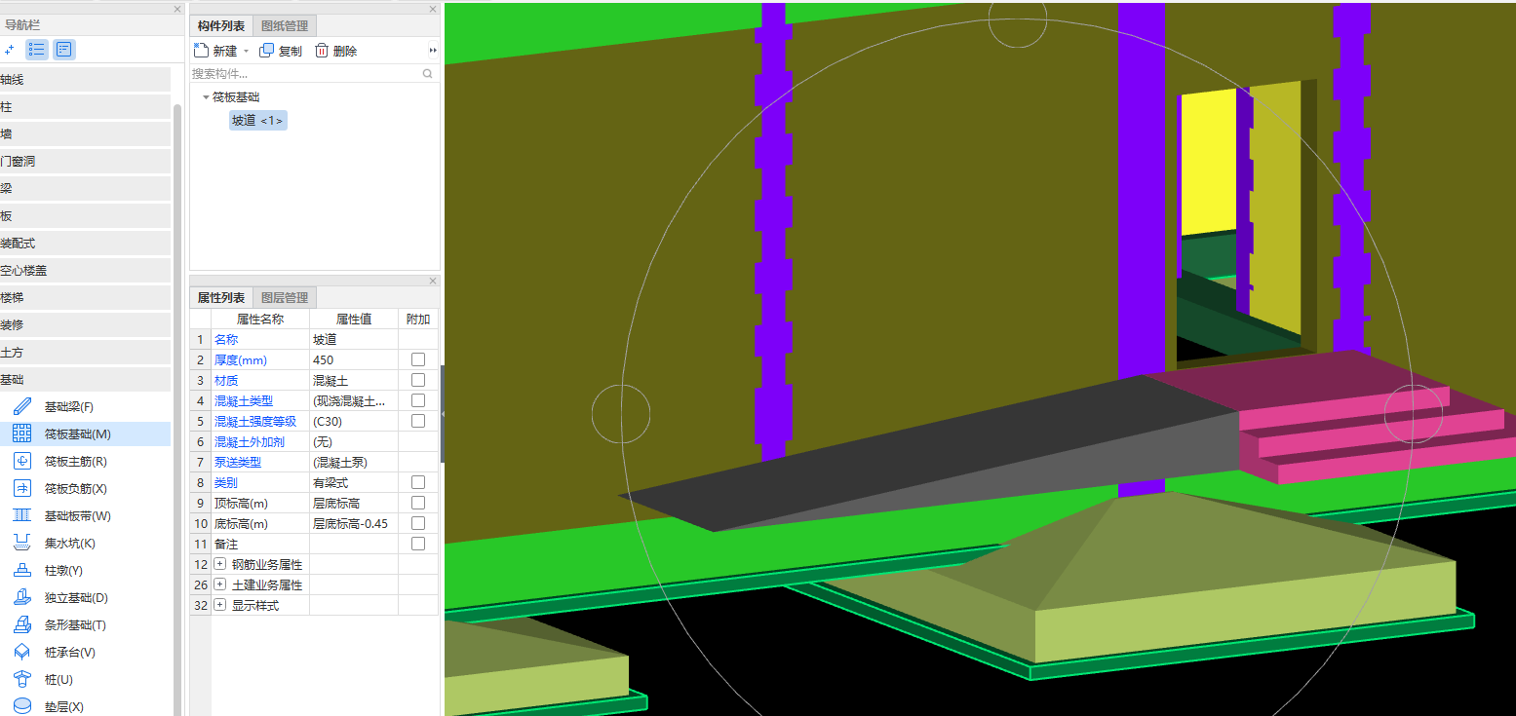
Task: Click the 新建 new component icon
Action: 201,51
